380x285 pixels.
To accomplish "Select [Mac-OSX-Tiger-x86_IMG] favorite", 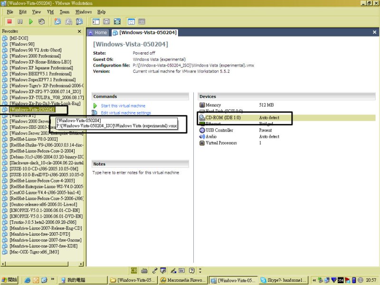I will pos(34,252).
